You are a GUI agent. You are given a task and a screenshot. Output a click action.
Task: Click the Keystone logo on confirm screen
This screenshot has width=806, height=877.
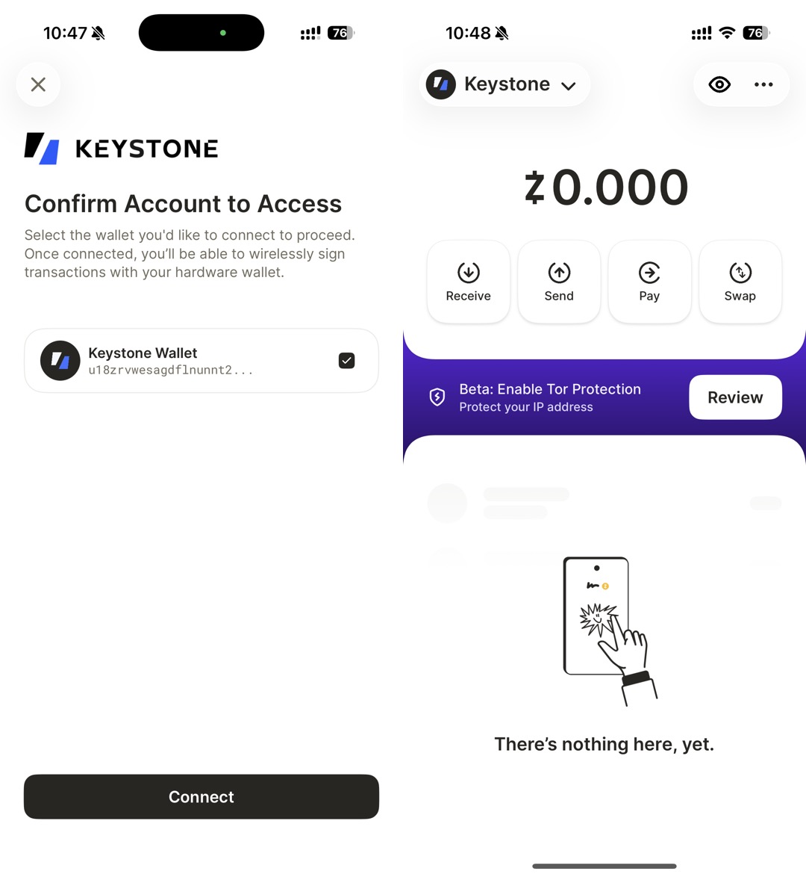pyautogui.click(x=121, y=148)
